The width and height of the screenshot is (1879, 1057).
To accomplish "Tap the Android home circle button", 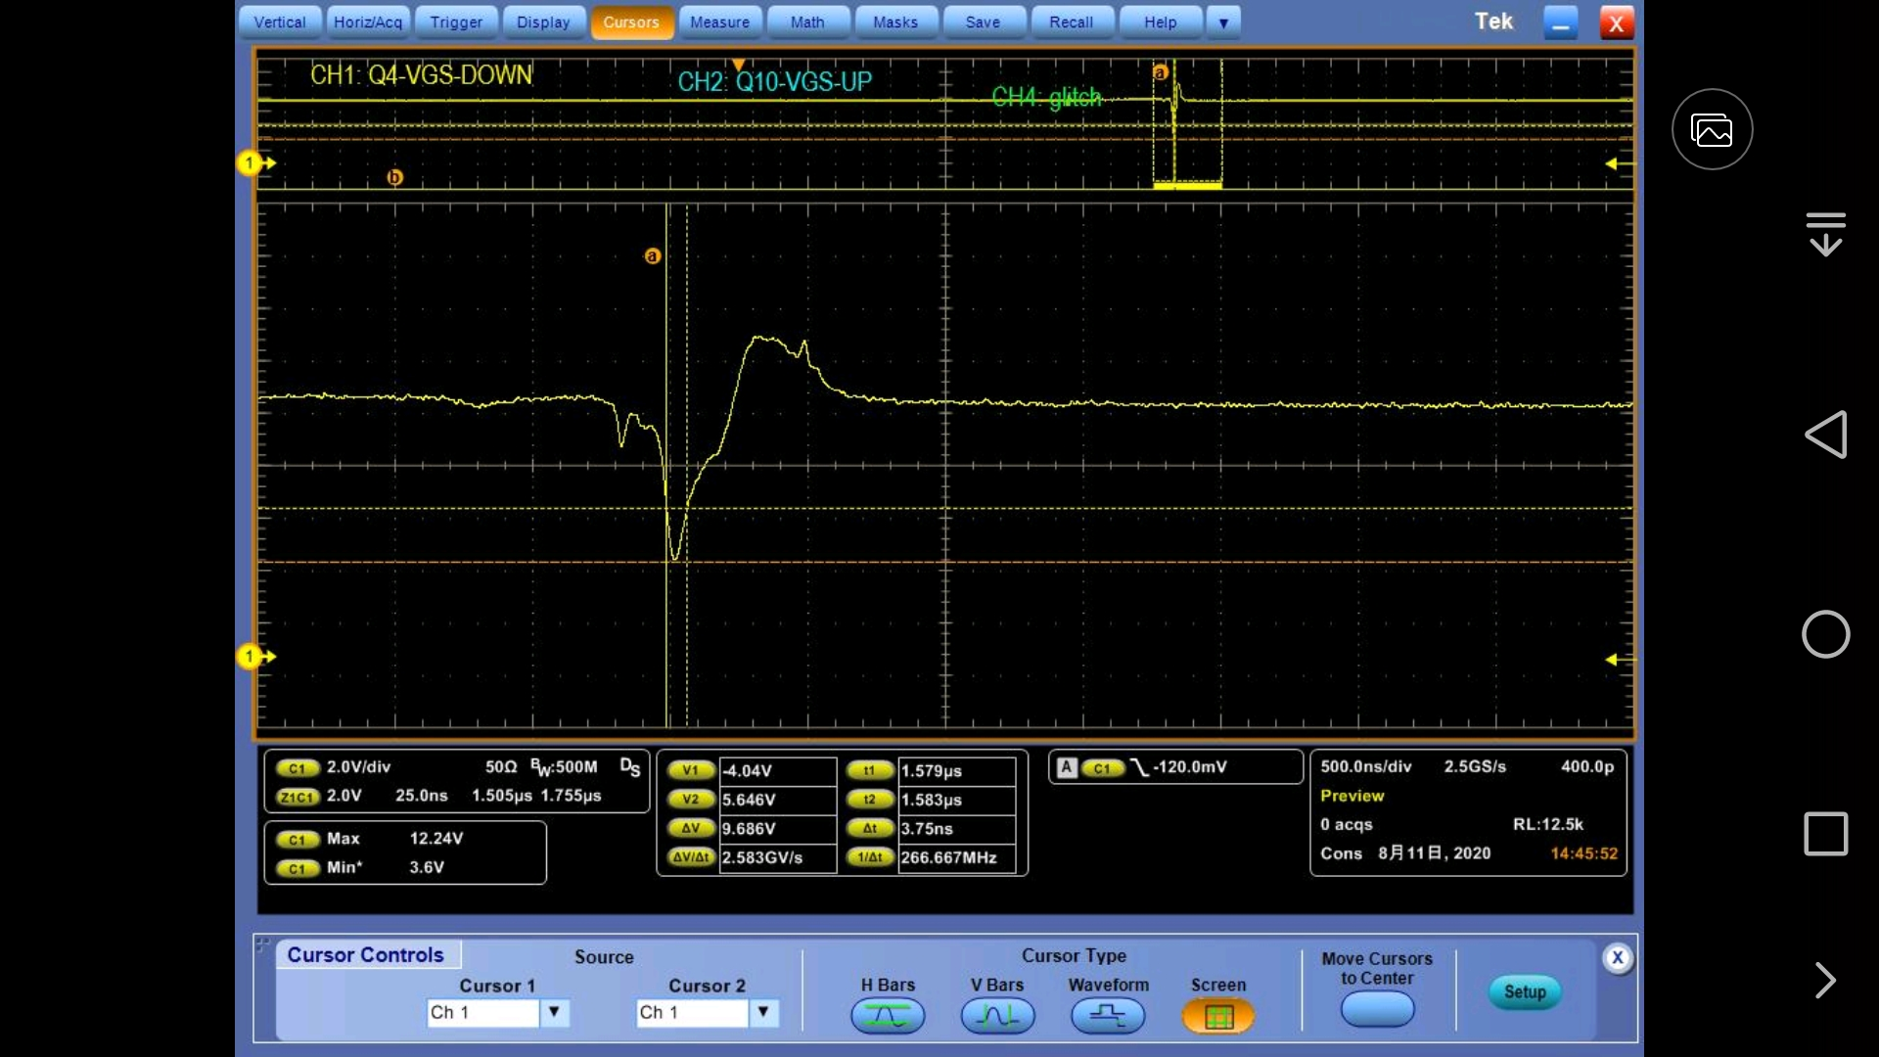I will click(1826, 634).
